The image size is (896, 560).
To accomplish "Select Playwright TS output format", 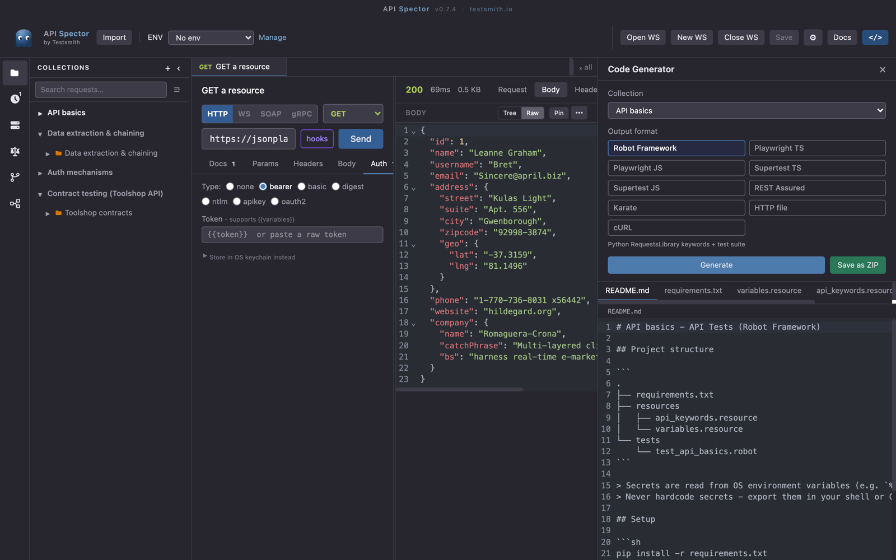I will (x=817, y=148).
